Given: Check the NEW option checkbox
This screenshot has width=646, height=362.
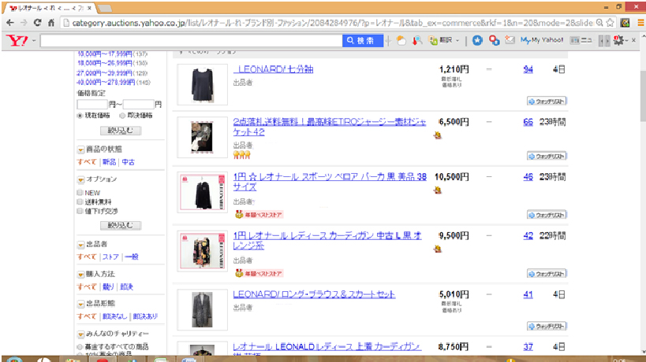Looking at the screenshot, I should (x=80, y=192).
